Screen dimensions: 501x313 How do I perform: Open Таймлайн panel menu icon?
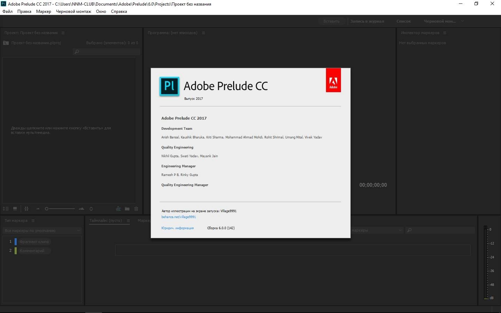128,220
